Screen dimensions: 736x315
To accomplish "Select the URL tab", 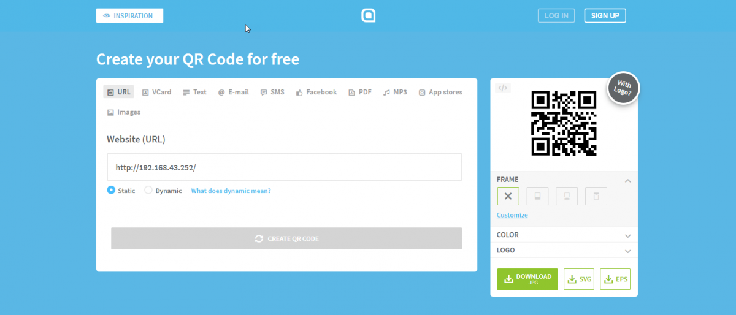I will (x=118, y=92).
